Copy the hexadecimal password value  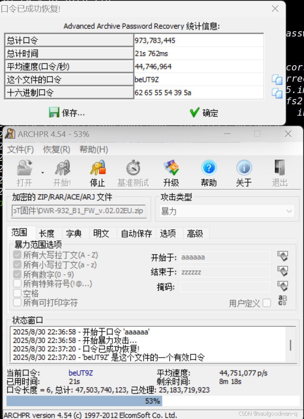(277, 93)
